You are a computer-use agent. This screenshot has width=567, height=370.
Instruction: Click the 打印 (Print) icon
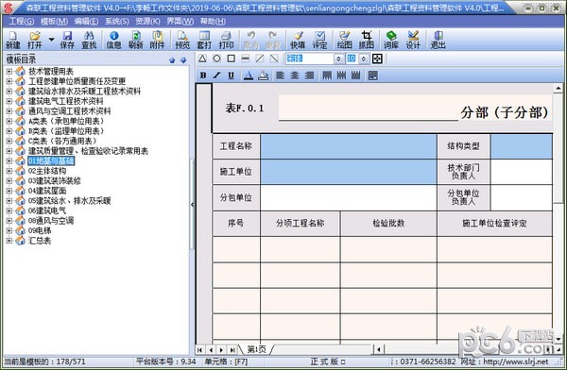226,40
